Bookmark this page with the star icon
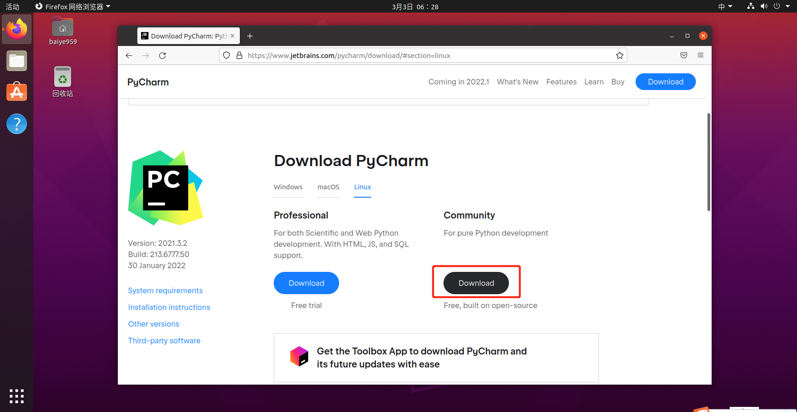 point(620,56)
